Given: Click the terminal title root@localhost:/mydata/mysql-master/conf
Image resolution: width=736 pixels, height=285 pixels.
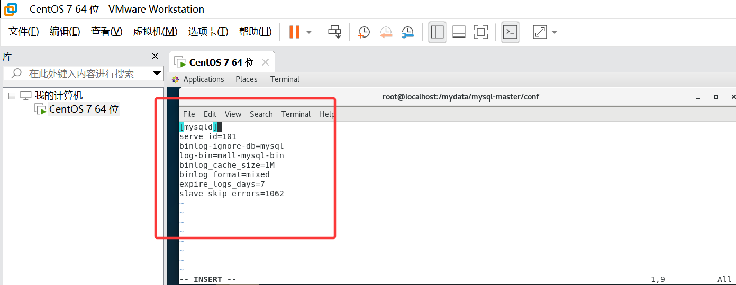Looking at the screenshot, I should (x=461, y=97).
